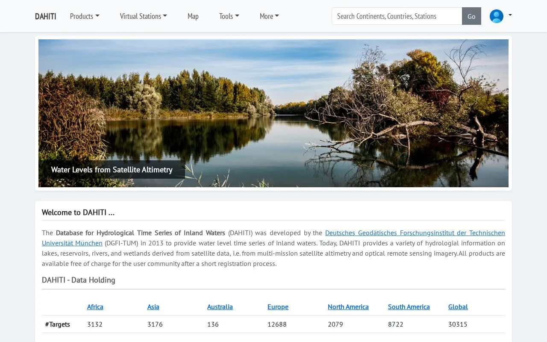547x342 pixels.
Task: Open the South America data holding link
Action: click(x=409, y=307)
